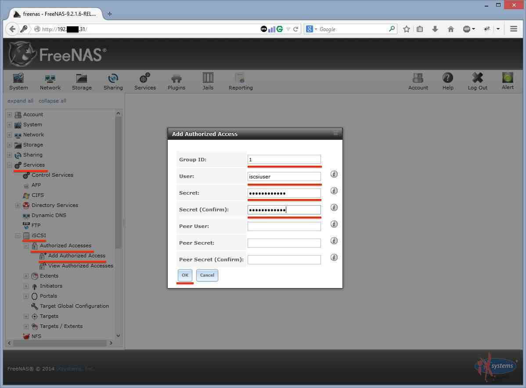Screen dimensions: 526x388
Task: Expand the Storage tree node
Action: [9, 145]
